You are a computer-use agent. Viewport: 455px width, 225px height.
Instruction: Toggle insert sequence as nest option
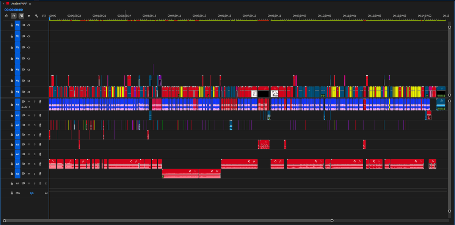point(6,16)
